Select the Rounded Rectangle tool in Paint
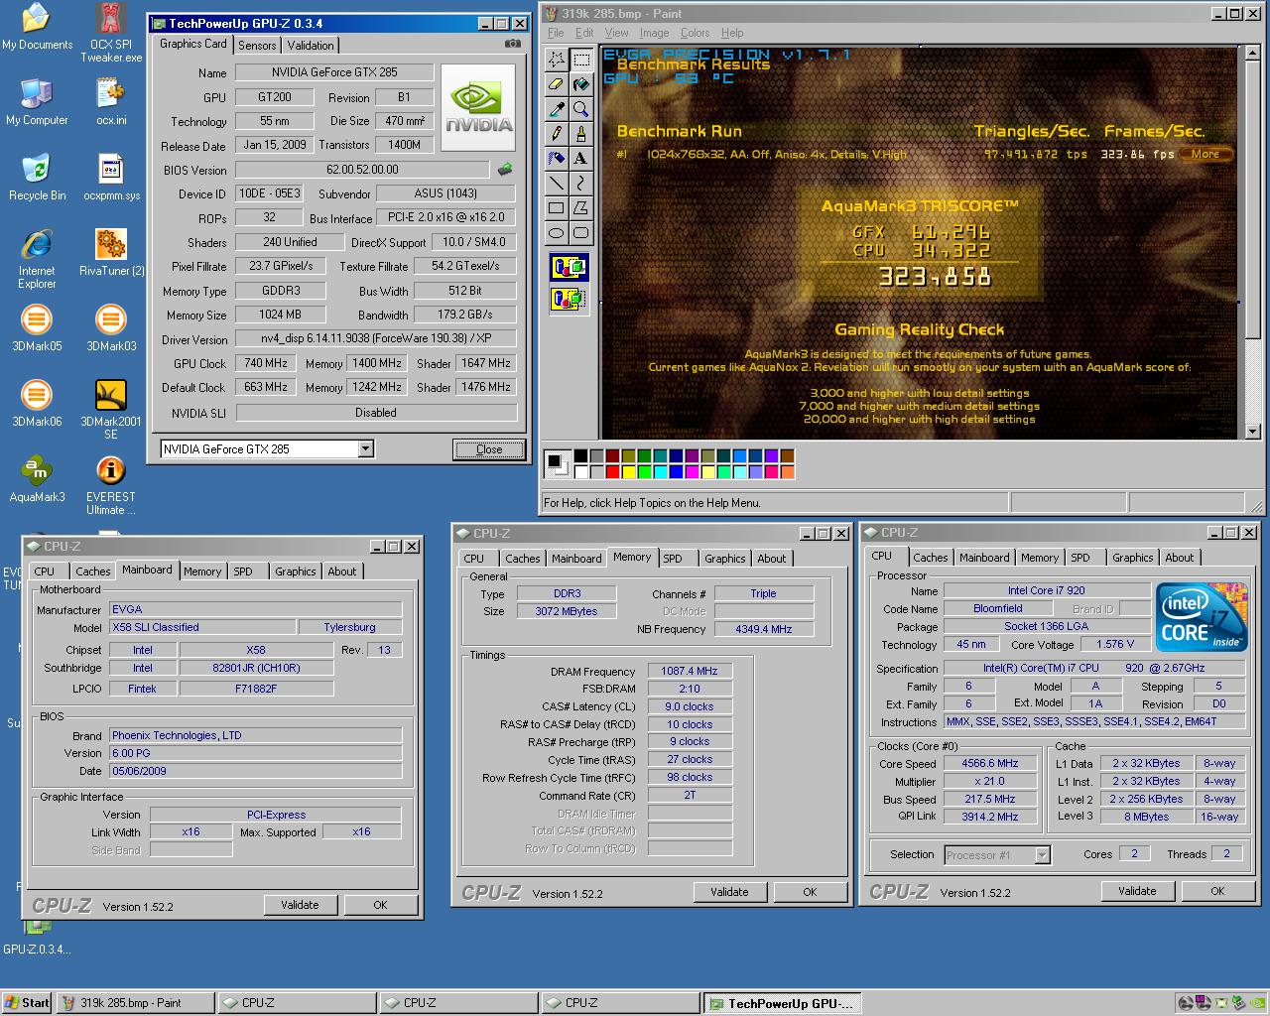 point(581,233)
